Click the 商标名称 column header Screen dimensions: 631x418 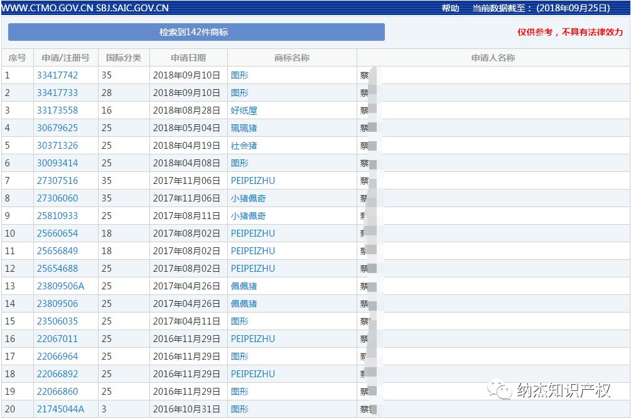[x=292, y=58]
